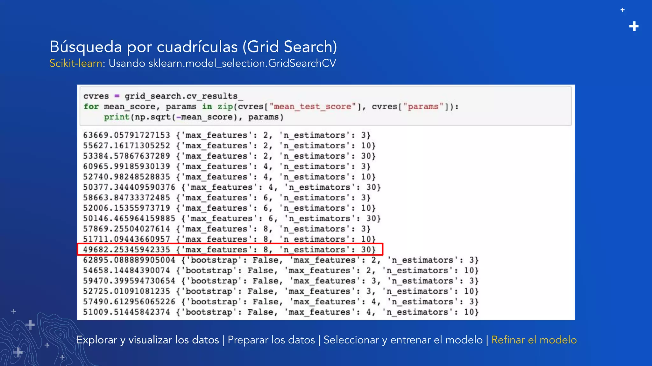Screen dimensions: 652x366
Task: Select output row 59470.399594730654
Action: click(281, 281)
